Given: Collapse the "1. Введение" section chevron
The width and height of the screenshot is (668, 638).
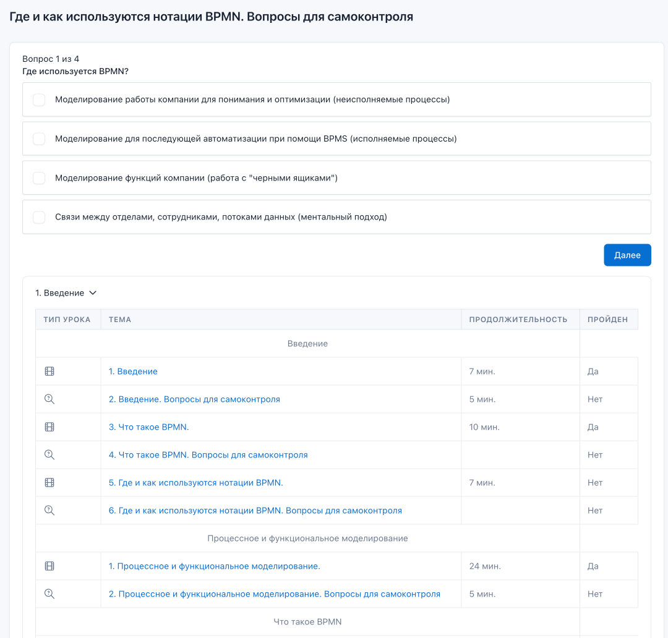Looking at the screenshot, I should point(93,293).
